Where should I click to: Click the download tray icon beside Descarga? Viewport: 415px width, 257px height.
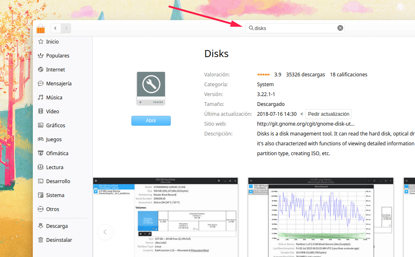coord(41,226)
